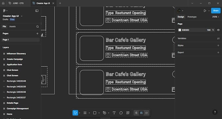Open the Drafts location link

pyautogui.click(x=5, y=19)
